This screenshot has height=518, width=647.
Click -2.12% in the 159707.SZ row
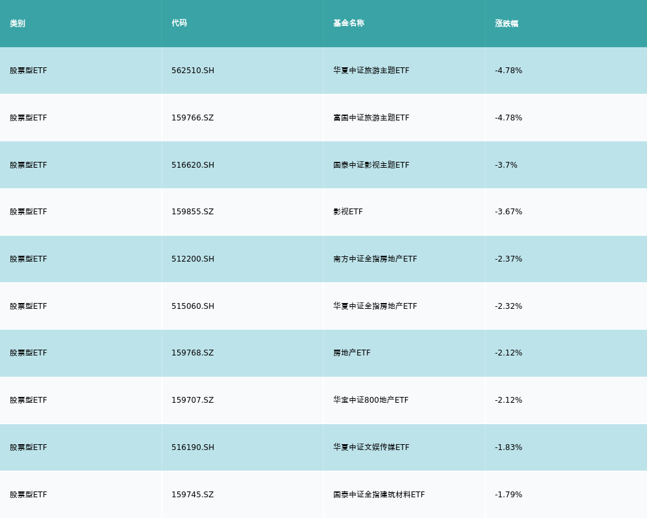[x=509, y=400]
